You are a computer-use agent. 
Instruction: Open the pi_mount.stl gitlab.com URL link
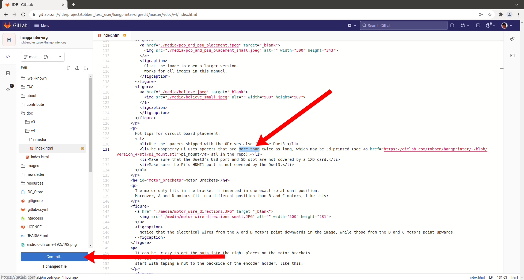coord(435,149)
